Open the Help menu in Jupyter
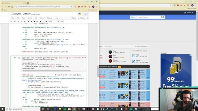This screenshot has height=111, width=198. click(x=56, y=18)
